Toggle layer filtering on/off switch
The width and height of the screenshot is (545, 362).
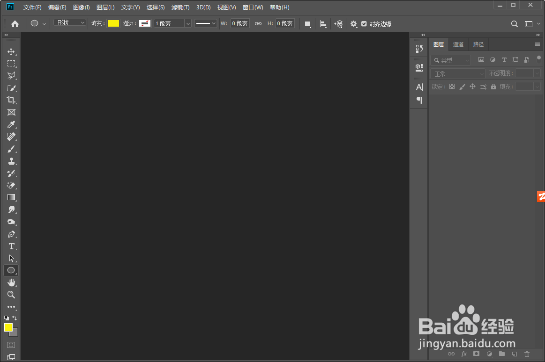pos(539,59)
